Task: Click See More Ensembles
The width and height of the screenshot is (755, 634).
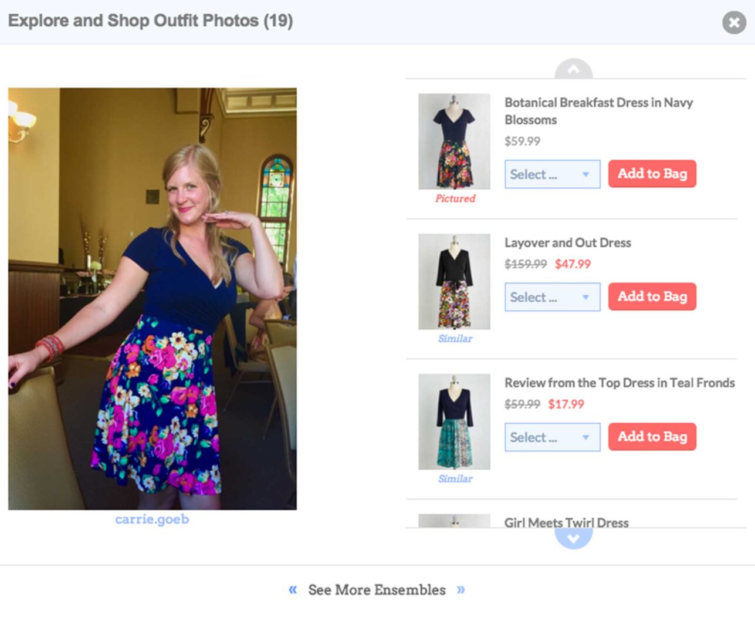Action: (x=377, y=590)
